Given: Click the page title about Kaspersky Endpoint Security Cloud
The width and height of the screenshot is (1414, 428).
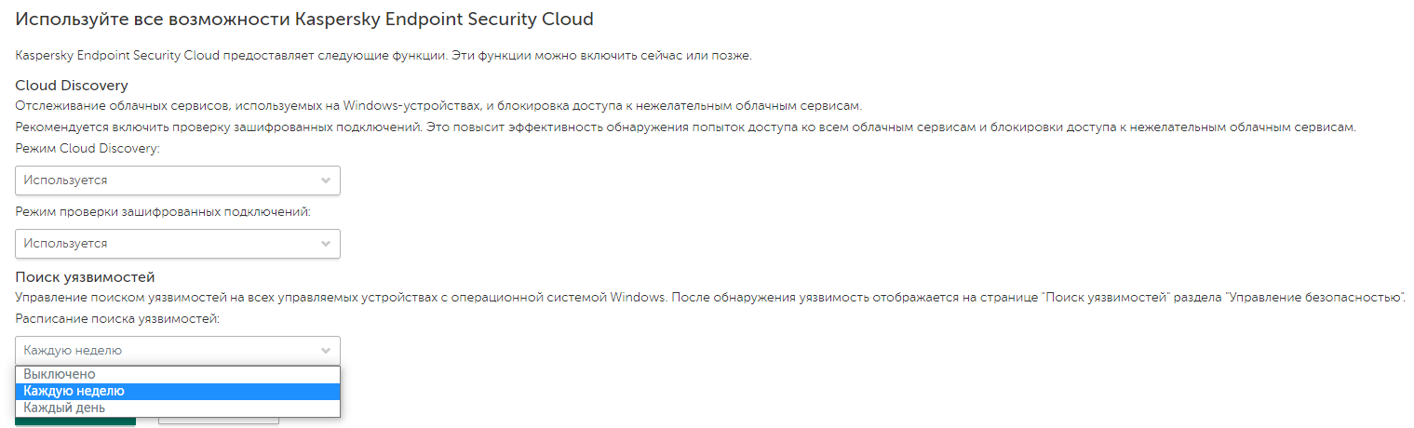Looking at the screenshot, I should (304, 20).
